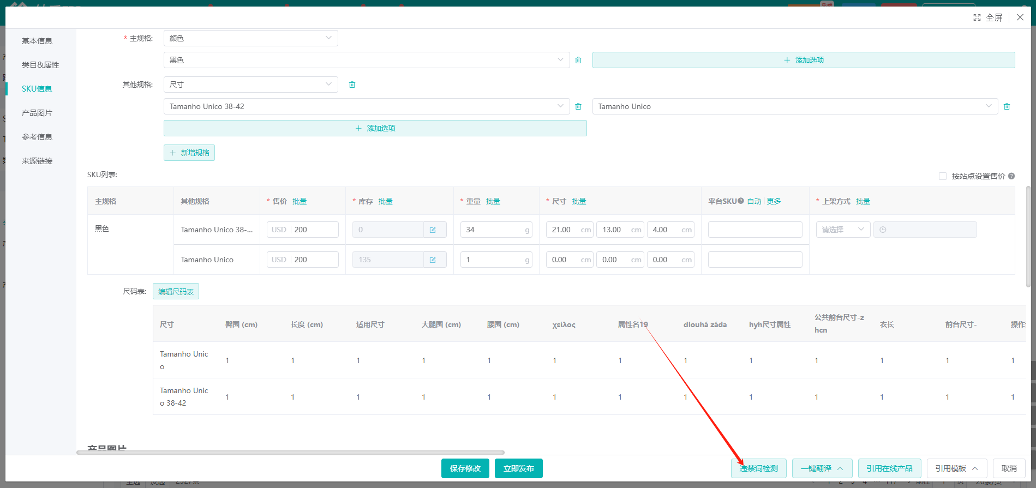
Task: Delete the 尺寸 specification trash icon
Action: (352, 85)
